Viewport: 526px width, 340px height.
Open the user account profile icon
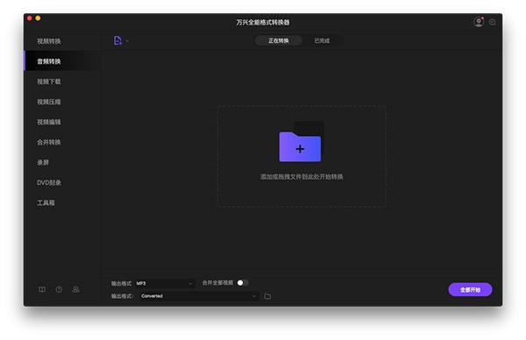(479, 22)
